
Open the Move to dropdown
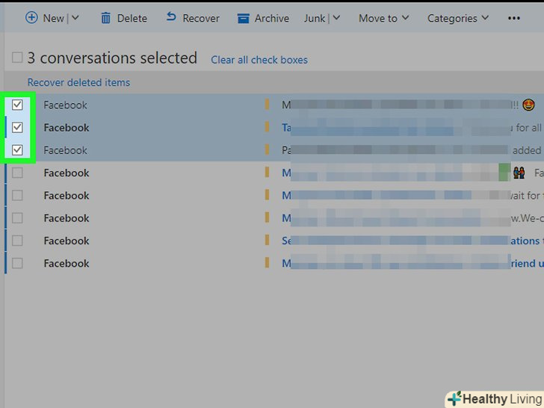[384, 18]
